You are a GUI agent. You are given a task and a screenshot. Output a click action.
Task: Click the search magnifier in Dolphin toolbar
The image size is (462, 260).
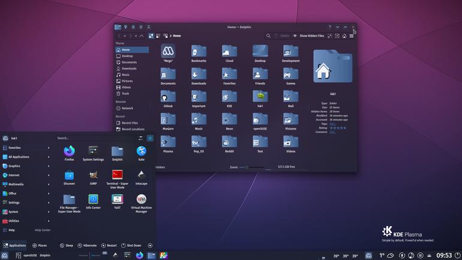point(268,35)
